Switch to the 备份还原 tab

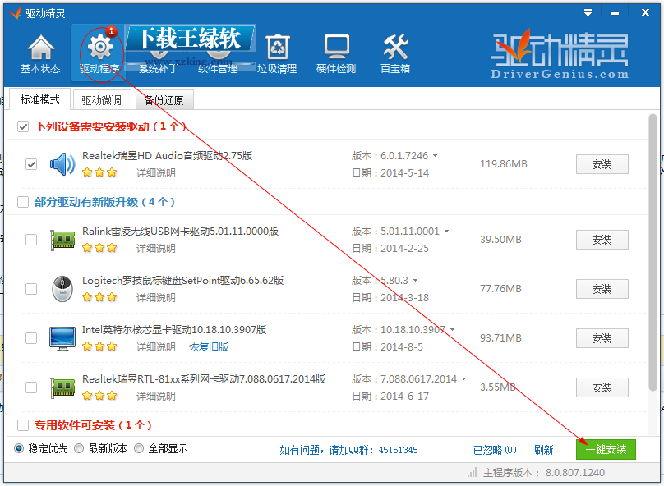(164, 100)
